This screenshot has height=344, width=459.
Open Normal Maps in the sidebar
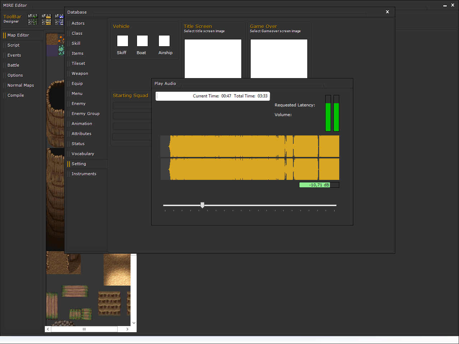coord(23,85)
